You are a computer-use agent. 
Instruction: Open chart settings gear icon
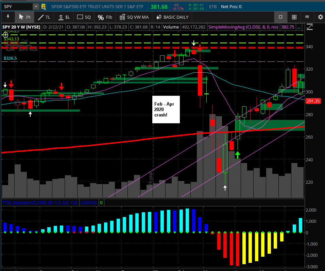(x=320, y=17)
